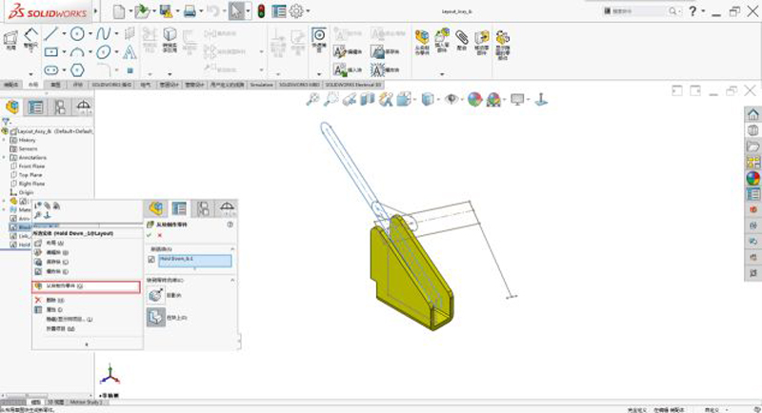This screenshot has height=413, width=762.
Task: Click the Layout tool in the ribbon
Action: point(10,40)
